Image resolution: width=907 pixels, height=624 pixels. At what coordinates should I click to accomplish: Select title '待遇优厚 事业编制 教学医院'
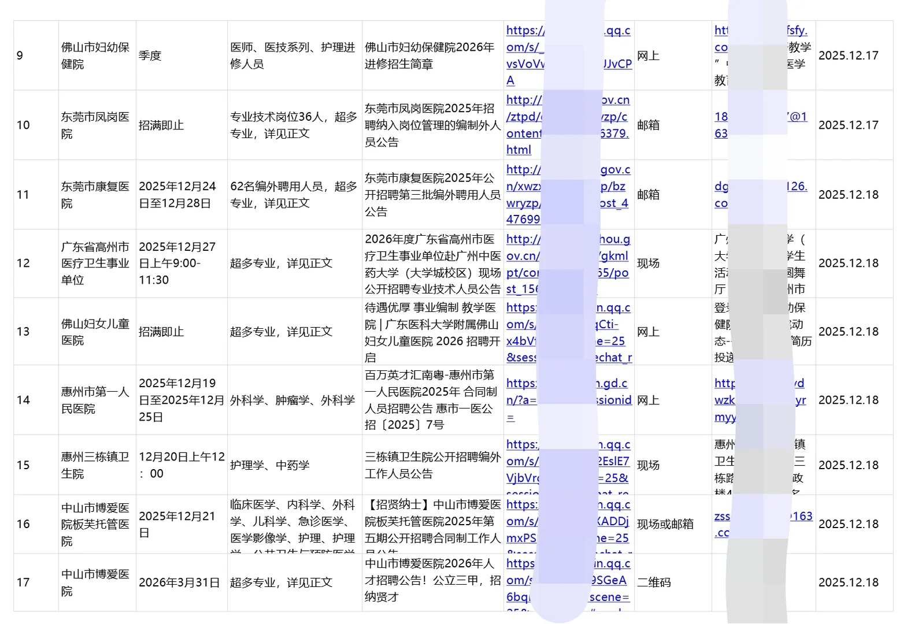(x=432, y=332)
